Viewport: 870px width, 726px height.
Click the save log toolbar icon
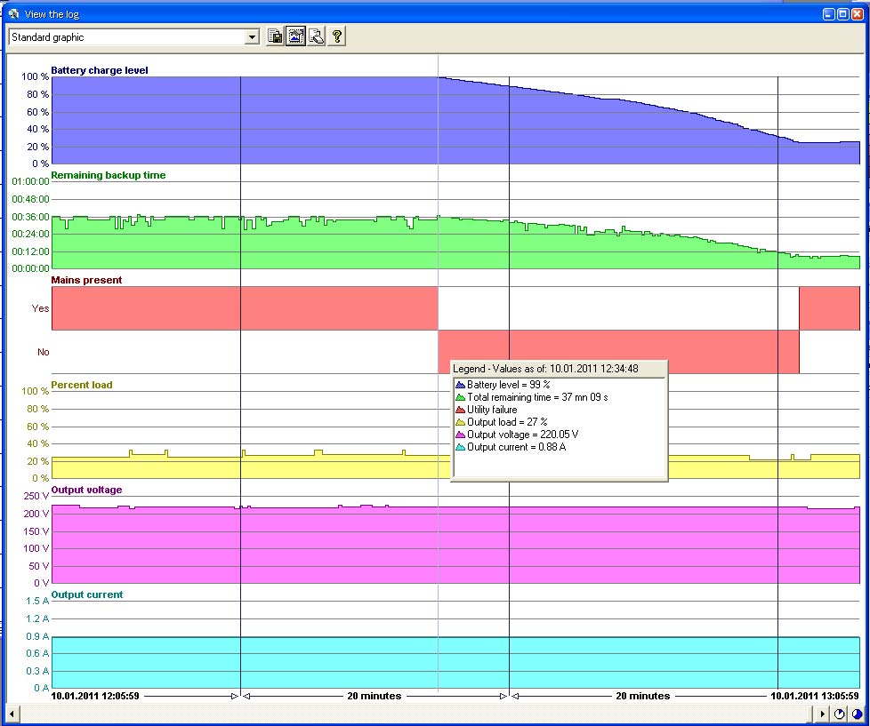tap(276, 36)
